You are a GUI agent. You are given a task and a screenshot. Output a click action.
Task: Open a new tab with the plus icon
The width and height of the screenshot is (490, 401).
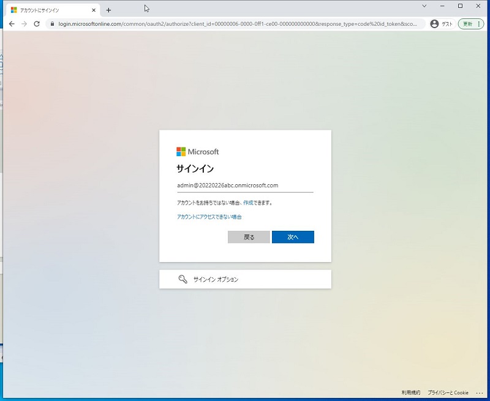pos(108,10)
